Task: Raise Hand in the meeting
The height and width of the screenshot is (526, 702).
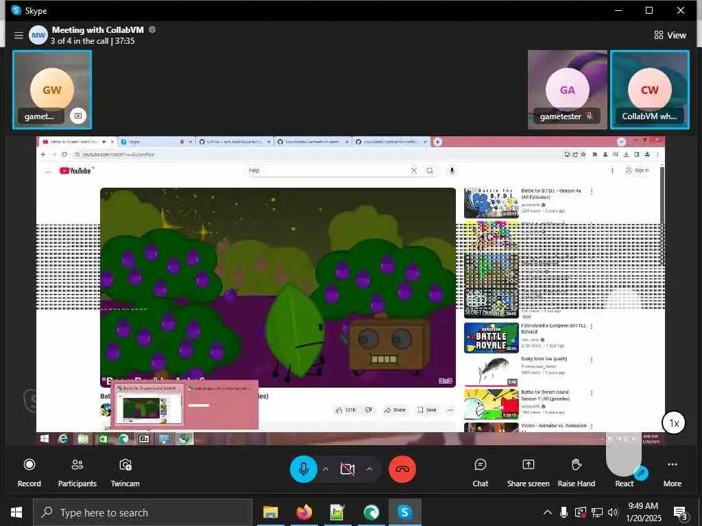Action: pyautogui.click(x=576, y=472)
